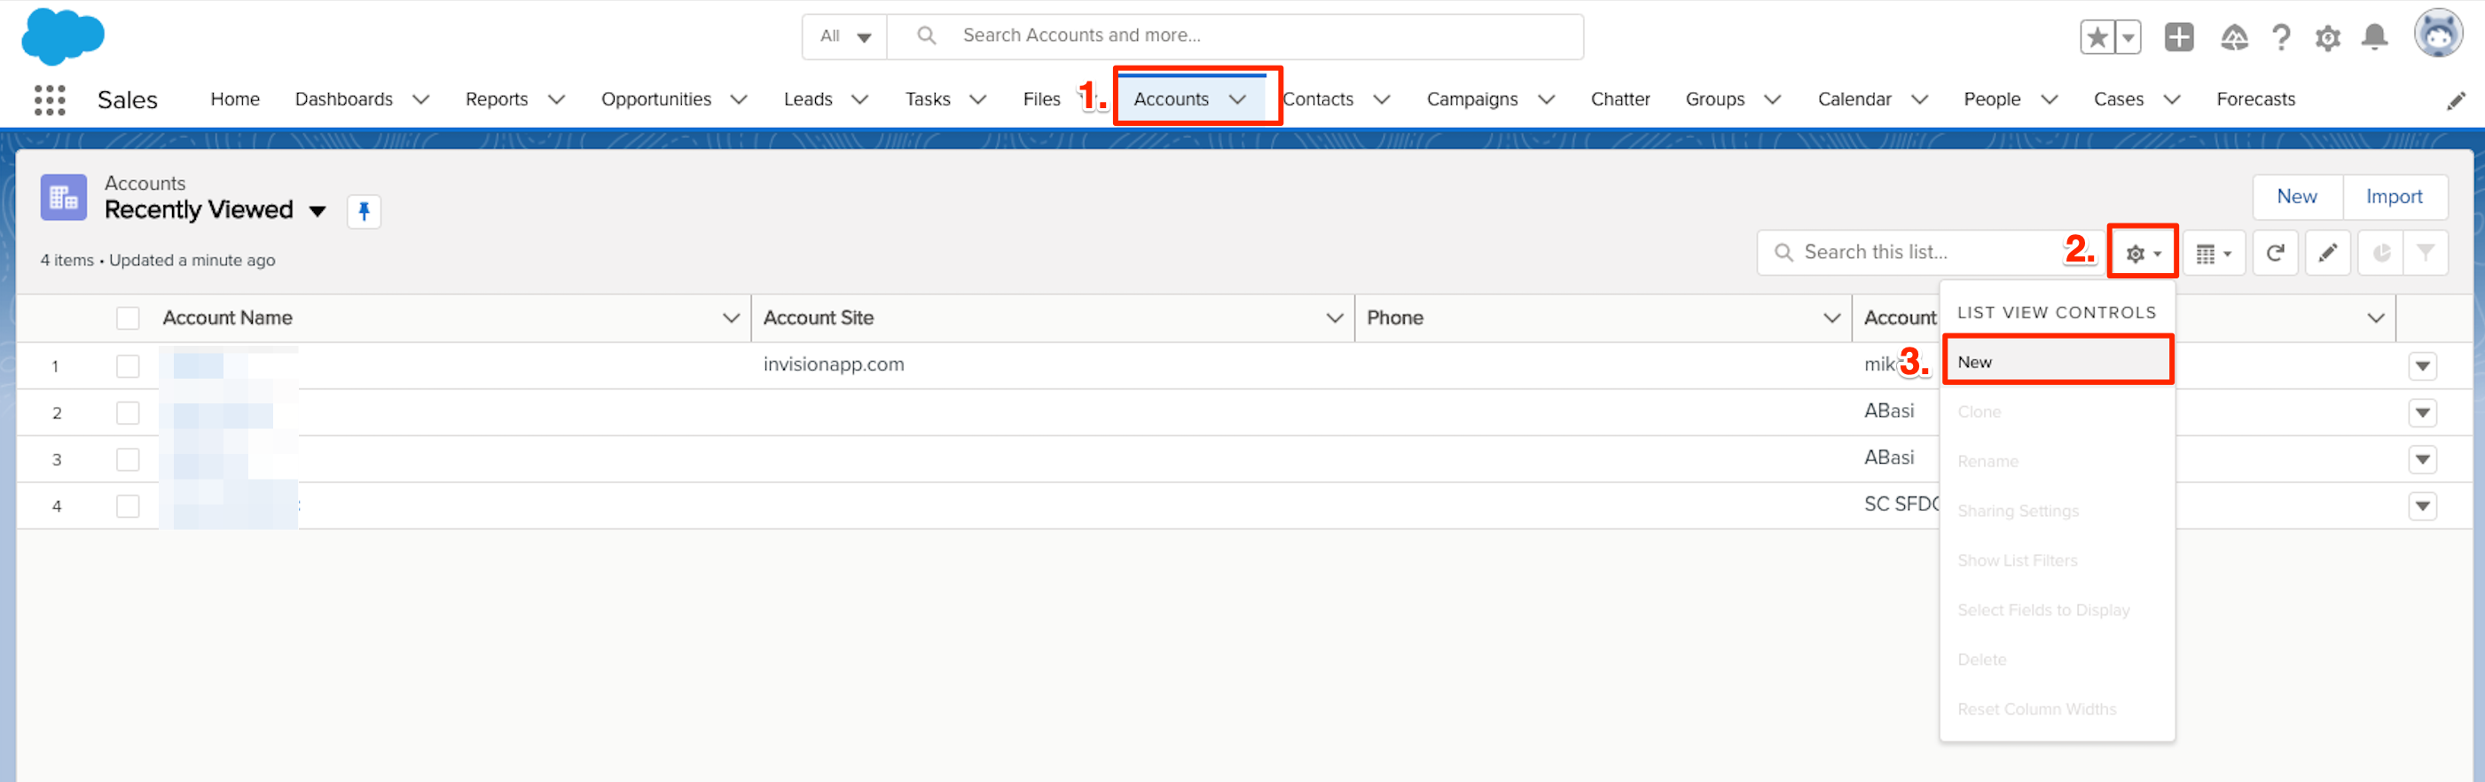Viewport: 2485px width, 782px height.
Task: Pin this list view with the pin icon
Action: coord(364,211)
